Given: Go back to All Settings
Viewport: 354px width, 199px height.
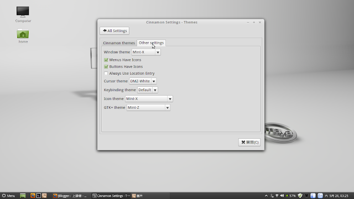Looking at the screenshot, I should click(x=114, y=31).
